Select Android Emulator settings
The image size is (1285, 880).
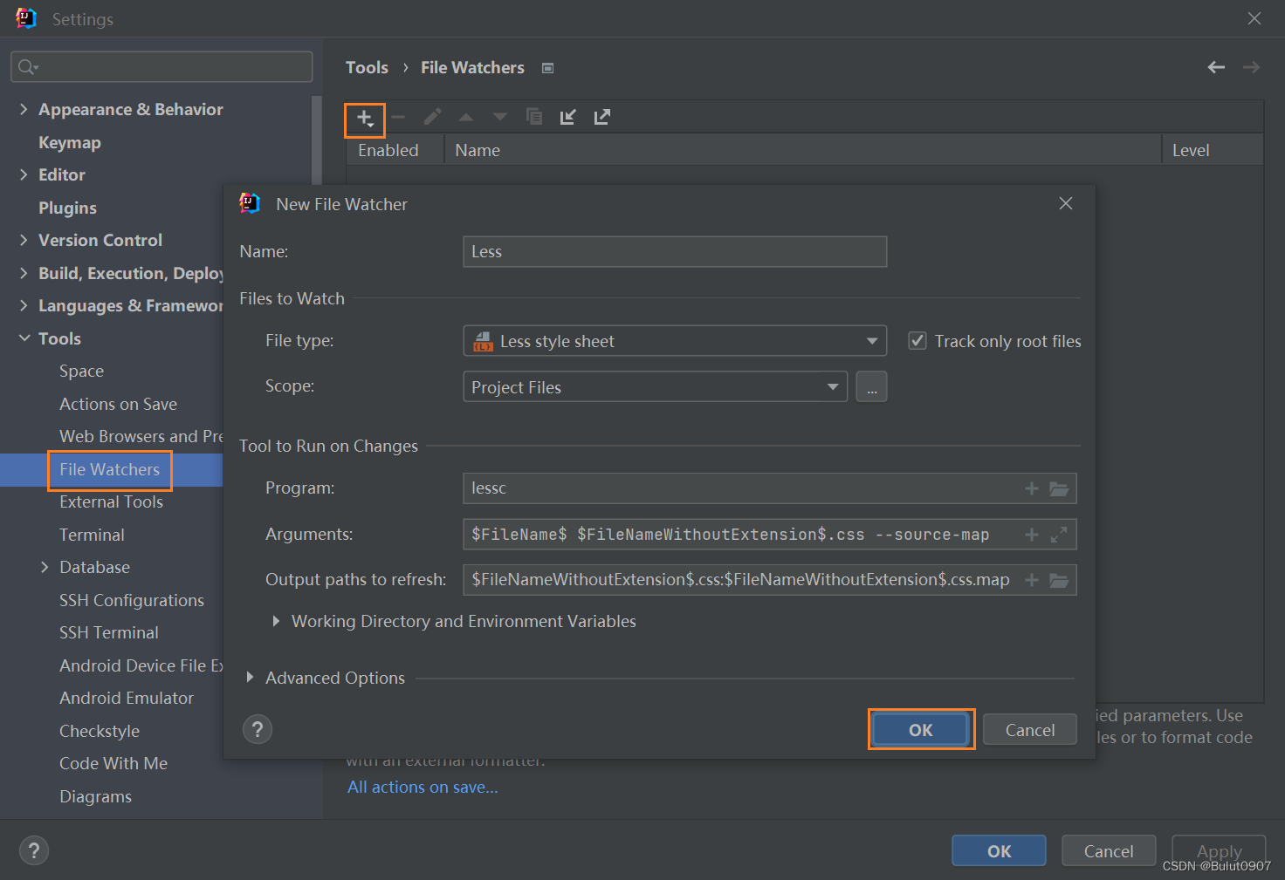pyautogui.click(x=127, y=698)
